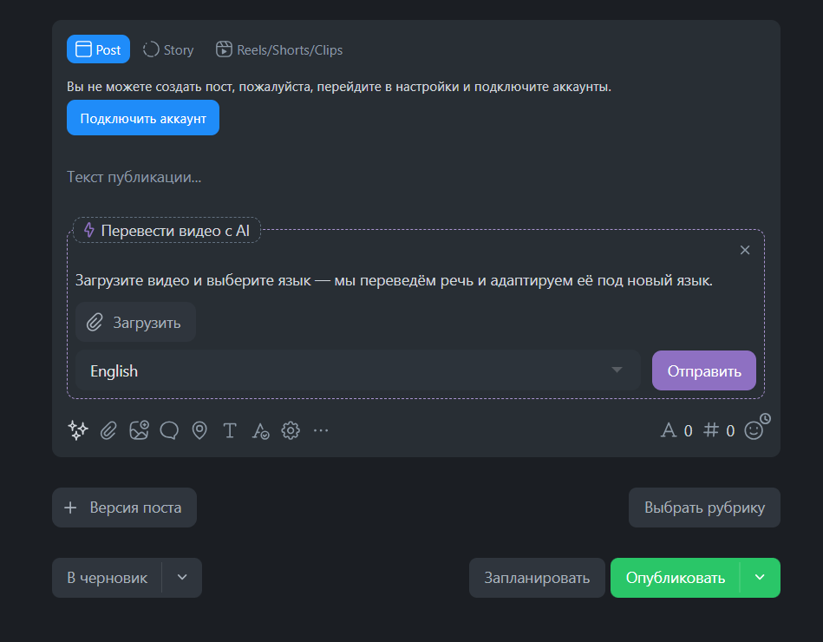Switch to Reels/Shorts/Clips tab
This screenshot has height=642, width=823.
[279, 49]
